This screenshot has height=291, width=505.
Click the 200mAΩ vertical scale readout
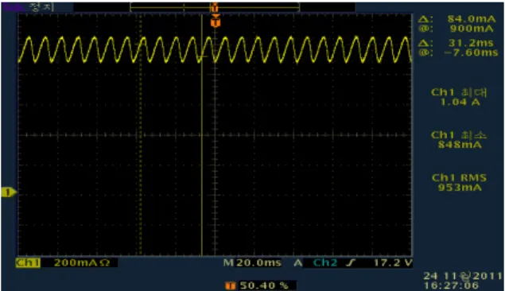82,262
